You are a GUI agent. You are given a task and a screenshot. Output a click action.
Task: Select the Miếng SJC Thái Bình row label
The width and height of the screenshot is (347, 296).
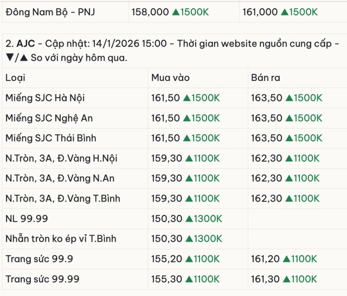click(x=51, y=138)
